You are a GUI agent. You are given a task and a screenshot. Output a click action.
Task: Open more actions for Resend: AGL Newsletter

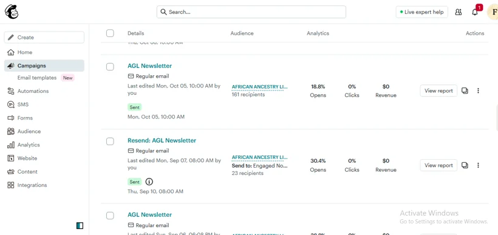[478, 165]
